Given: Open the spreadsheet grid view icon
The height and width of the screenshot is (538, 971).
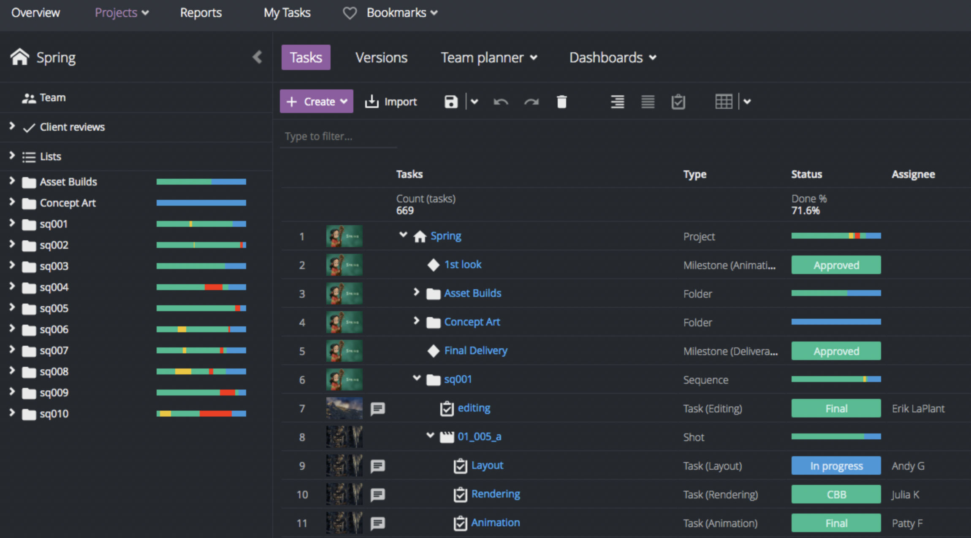Looking at the screenshot, I should 724,101.
